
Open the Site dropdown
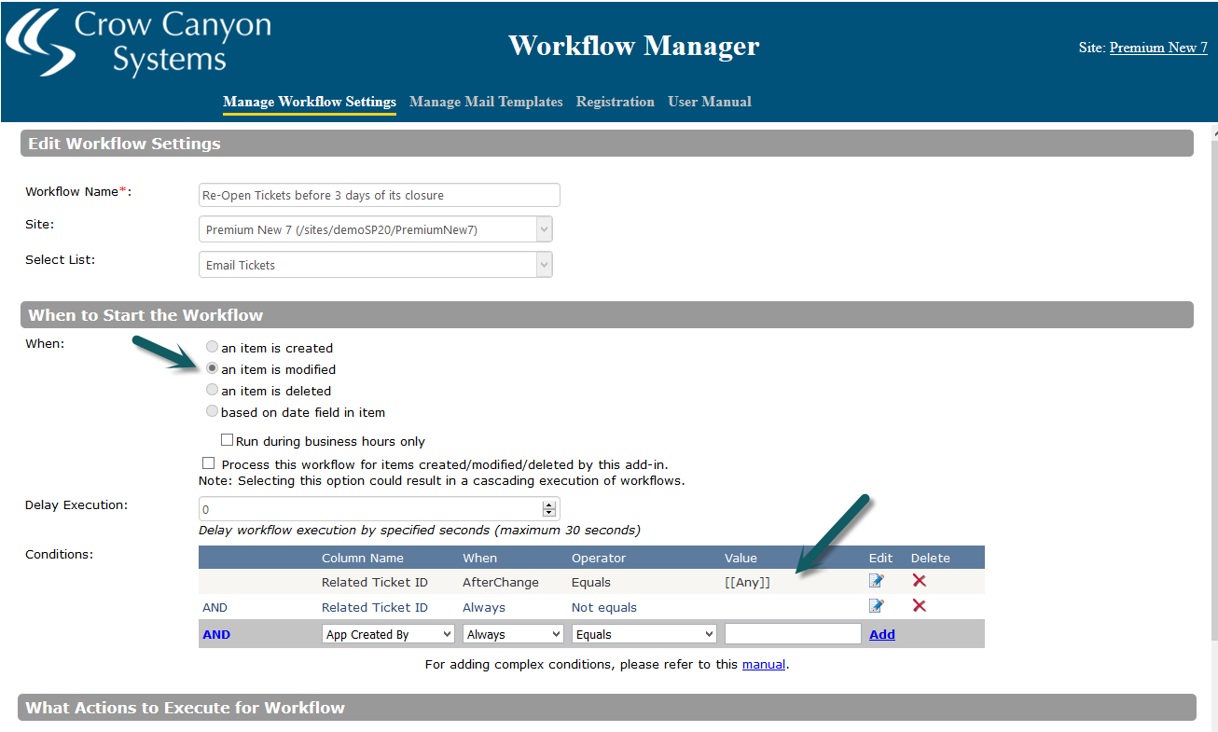(376, 229)
